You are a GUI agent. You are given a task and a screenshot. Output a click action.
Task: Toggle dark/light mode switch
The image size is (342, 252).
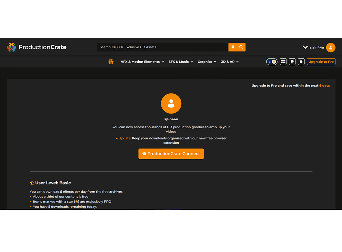(x=272, y=62)
